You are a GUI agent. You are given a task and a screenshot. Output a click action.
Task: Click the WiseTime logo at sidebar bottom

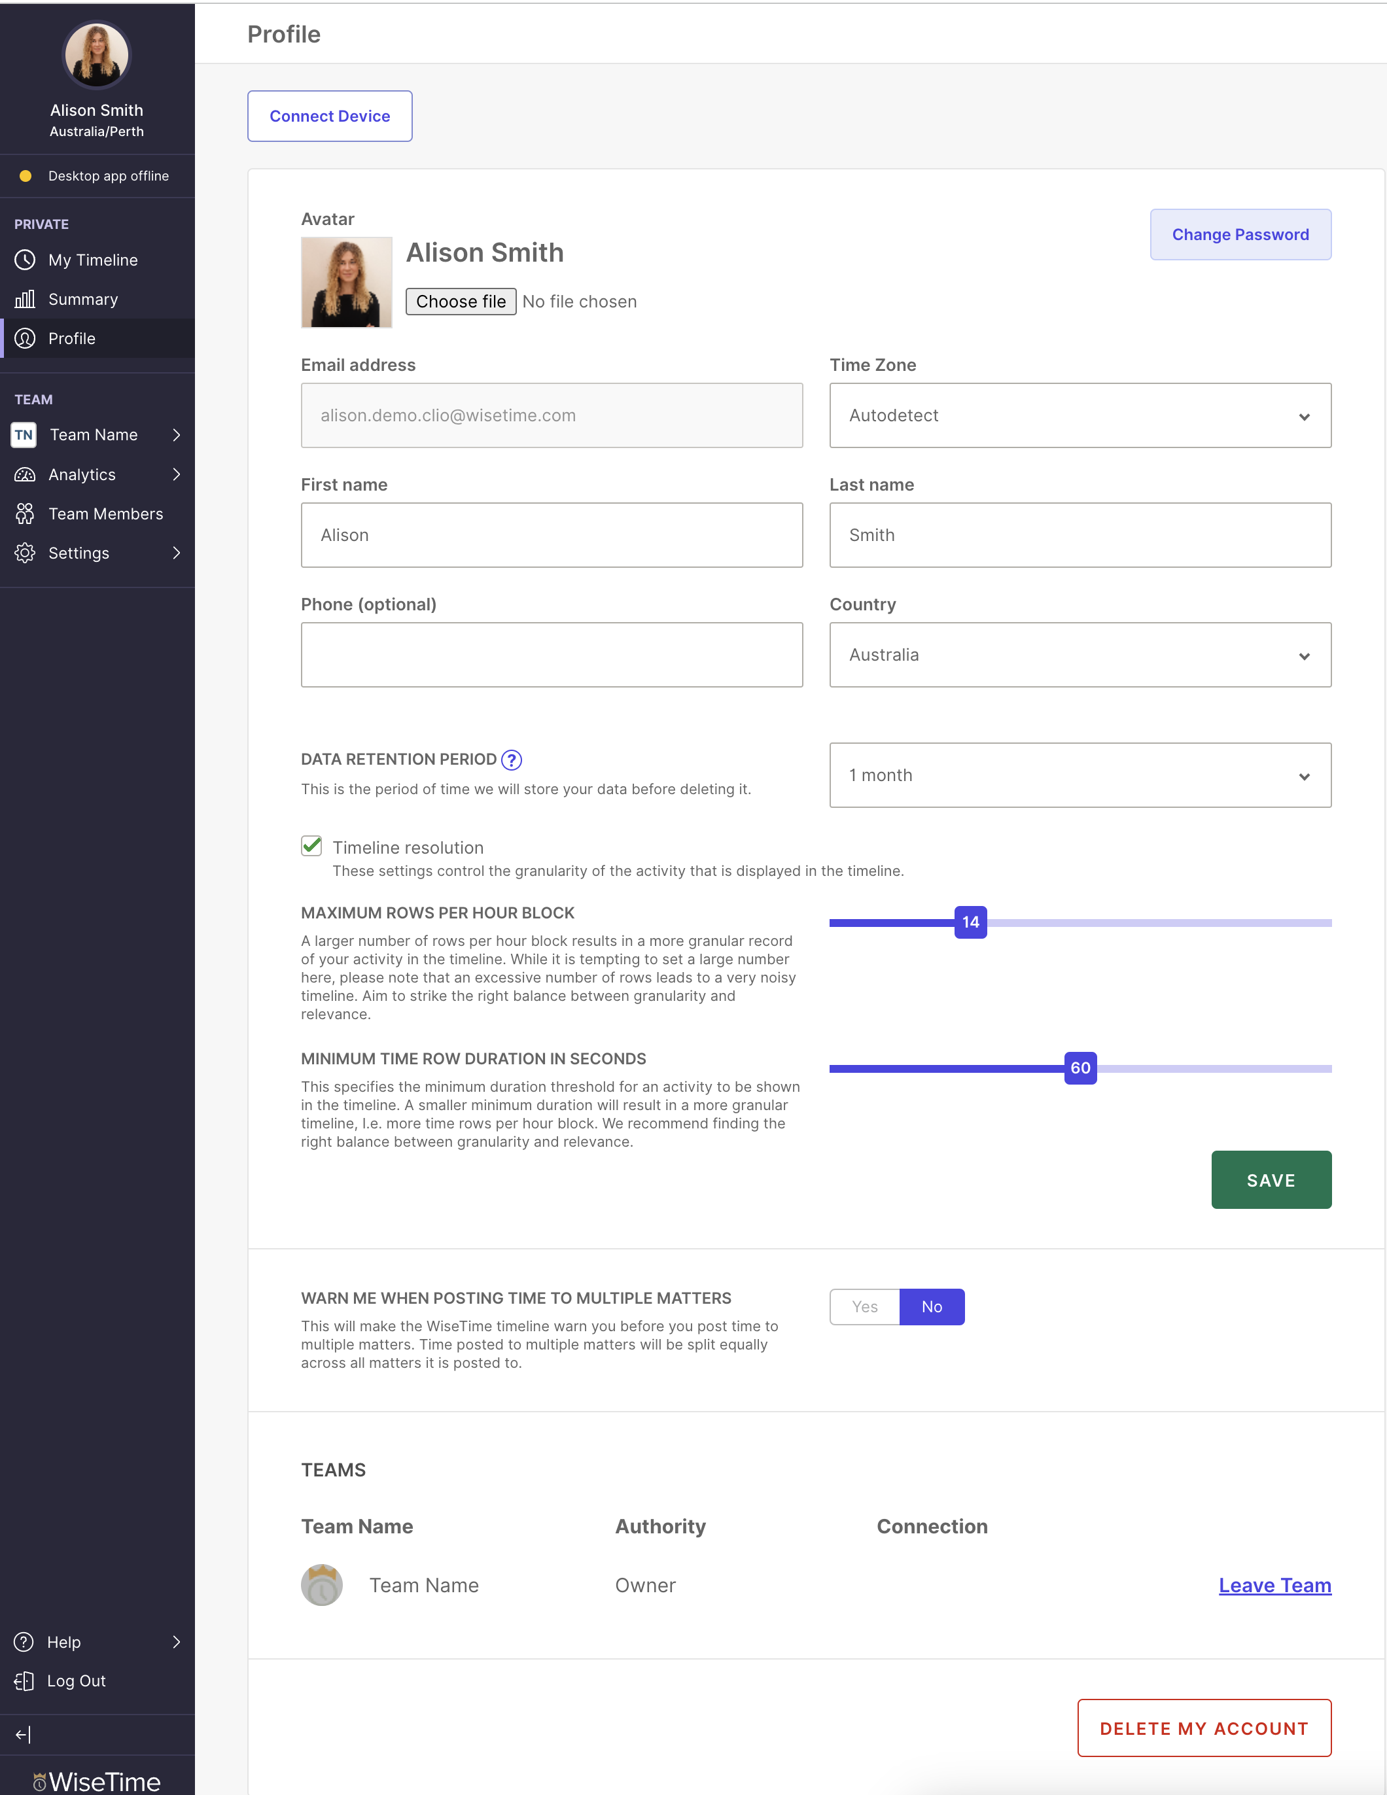97,1781
